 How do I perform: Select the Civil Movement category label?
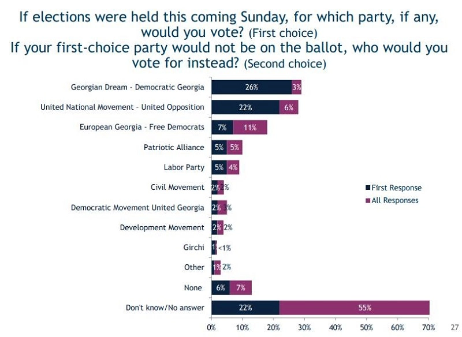[x=177, y=187]
